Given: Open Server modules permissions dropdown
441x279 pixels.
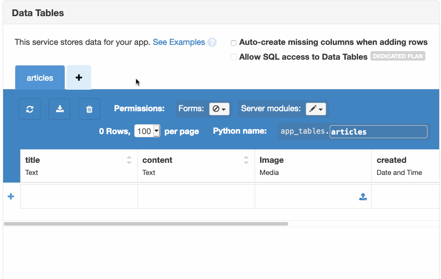Looking at the screenshot, I should (x=316, y=109).
